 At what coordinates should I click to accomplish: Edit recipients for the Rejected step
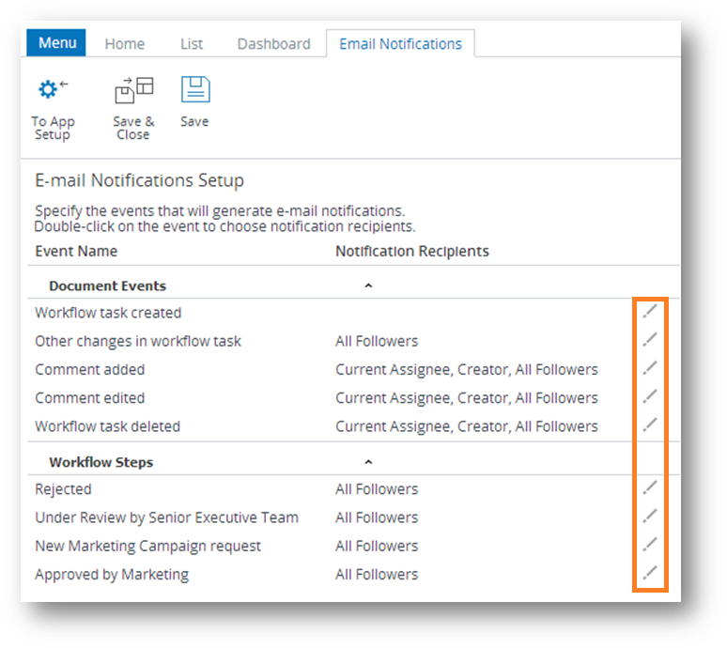(x=650, y=487)
